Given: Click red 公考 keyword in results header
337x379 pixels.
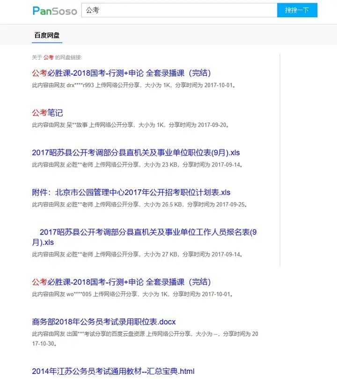Looking at the screenshot, I should [49, 57].
